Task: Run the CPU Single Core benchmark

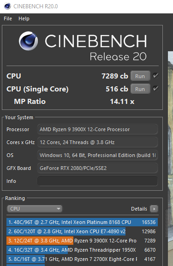Action: 140,89
